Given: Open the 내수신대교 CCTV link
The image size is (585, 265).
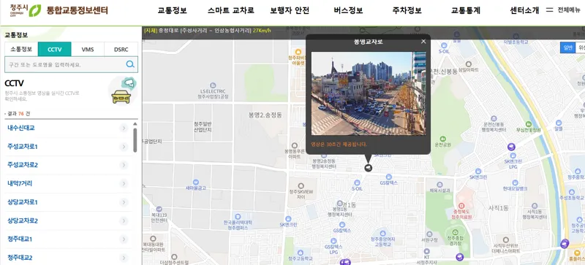Looking at the screenshot, I should (21, 128).
